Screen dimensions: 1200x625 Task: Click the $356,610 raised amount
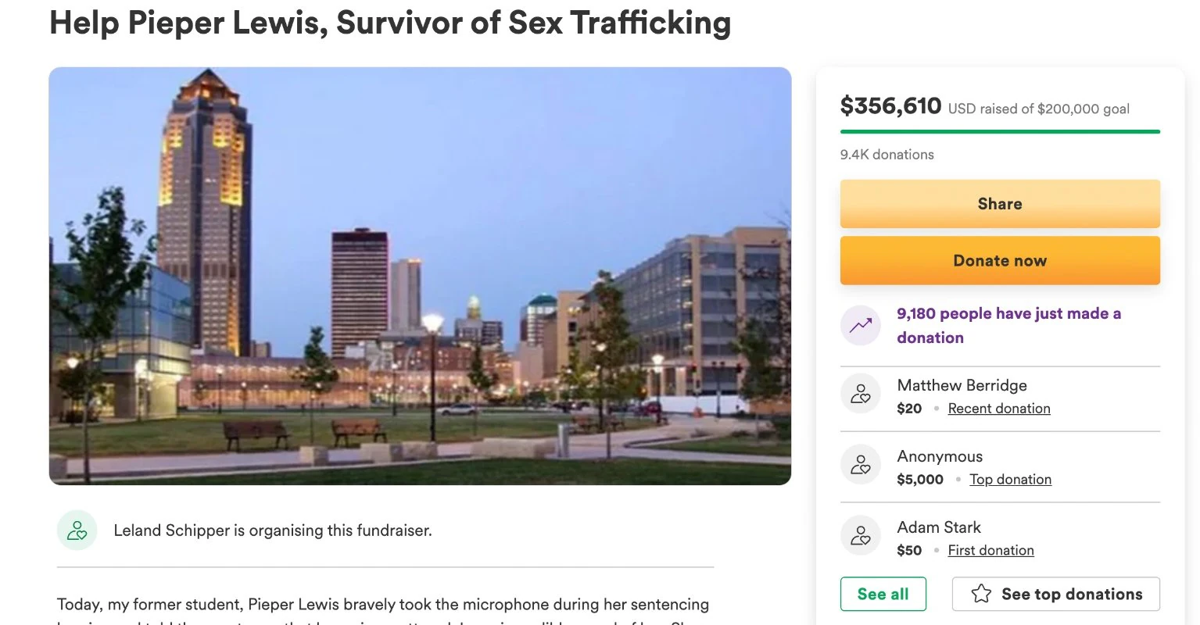[x=890, y=106]
